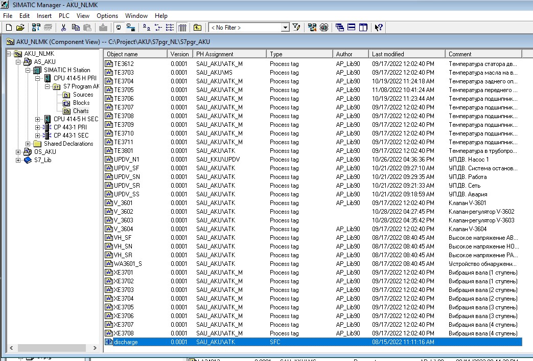Sort by the Last modified column header

coord(407,54)
